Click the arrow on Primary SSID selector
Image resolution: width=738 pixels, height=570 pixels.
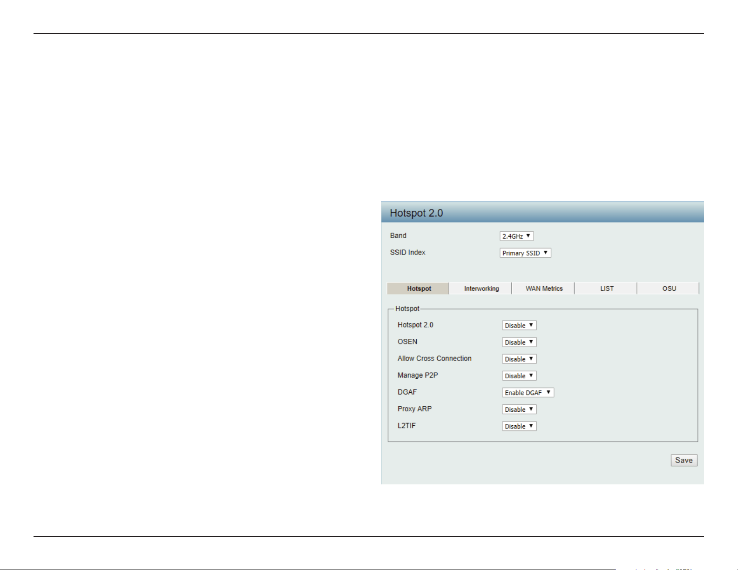coord(546,253)
